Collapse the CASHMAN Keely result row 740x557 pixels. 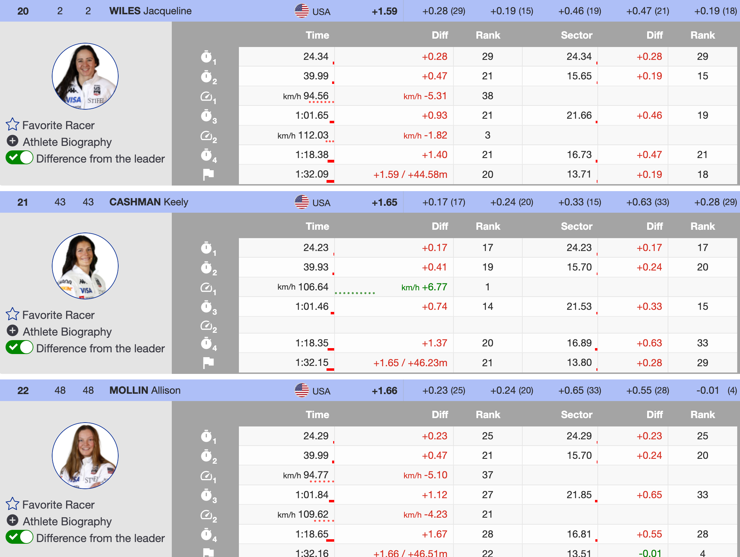(x=148, y=202)
